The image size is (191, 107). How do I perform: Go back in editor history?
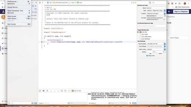[42, 3]
